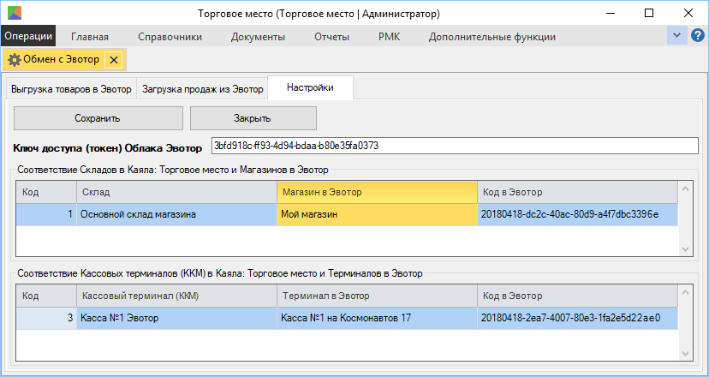This screenshot has width=709, height=377.
Task: Open the Справочники menu
Action: tap(170, 37)
